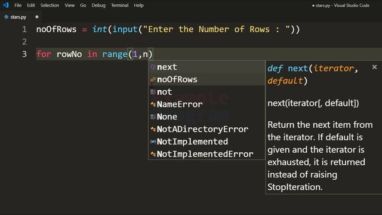Screen dimensions: 382x215
Task: Click the unsaved dot on stars.py tab
Action: (37, 17)
